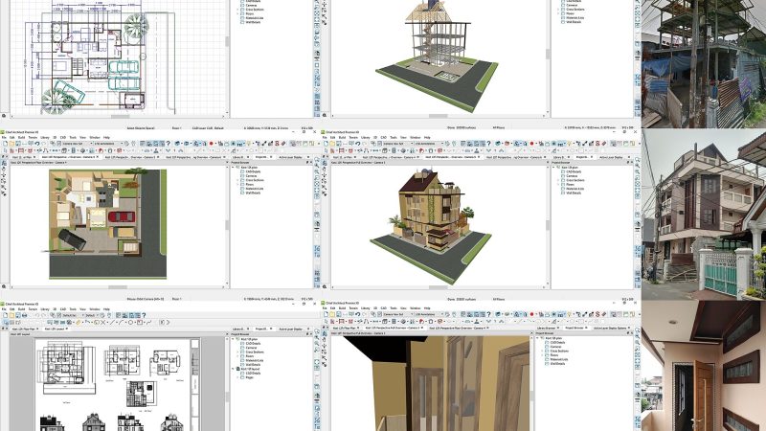Click Redo arrow in middle-left window toolbar

[x=43, y=143]
